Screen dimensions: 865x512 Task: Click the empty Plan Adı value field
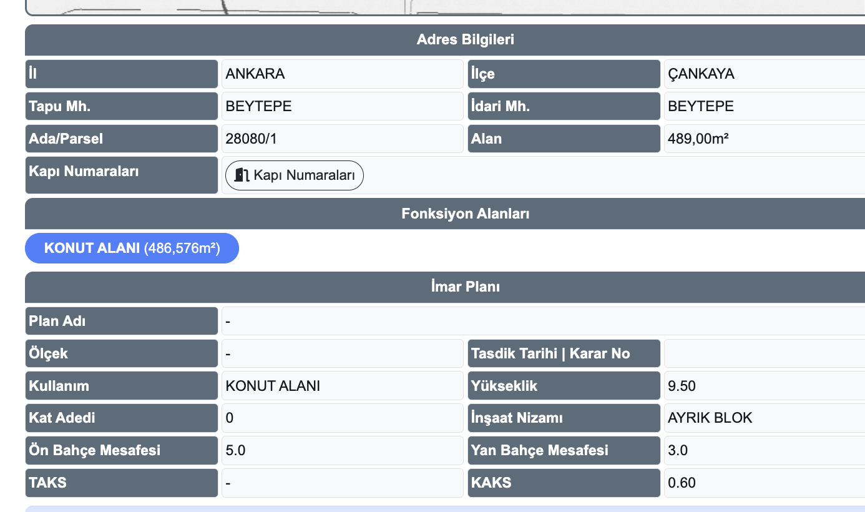pos(543,321)
